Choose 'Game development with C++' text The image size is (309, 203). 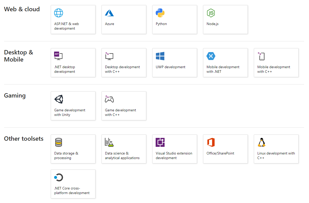click(120, 112)
